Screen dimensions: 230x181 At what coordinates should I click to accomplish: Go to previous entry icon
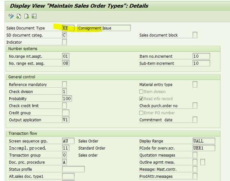(19, 16)
